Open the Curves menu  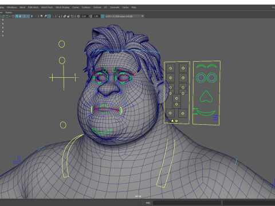(x=76, y=7)
